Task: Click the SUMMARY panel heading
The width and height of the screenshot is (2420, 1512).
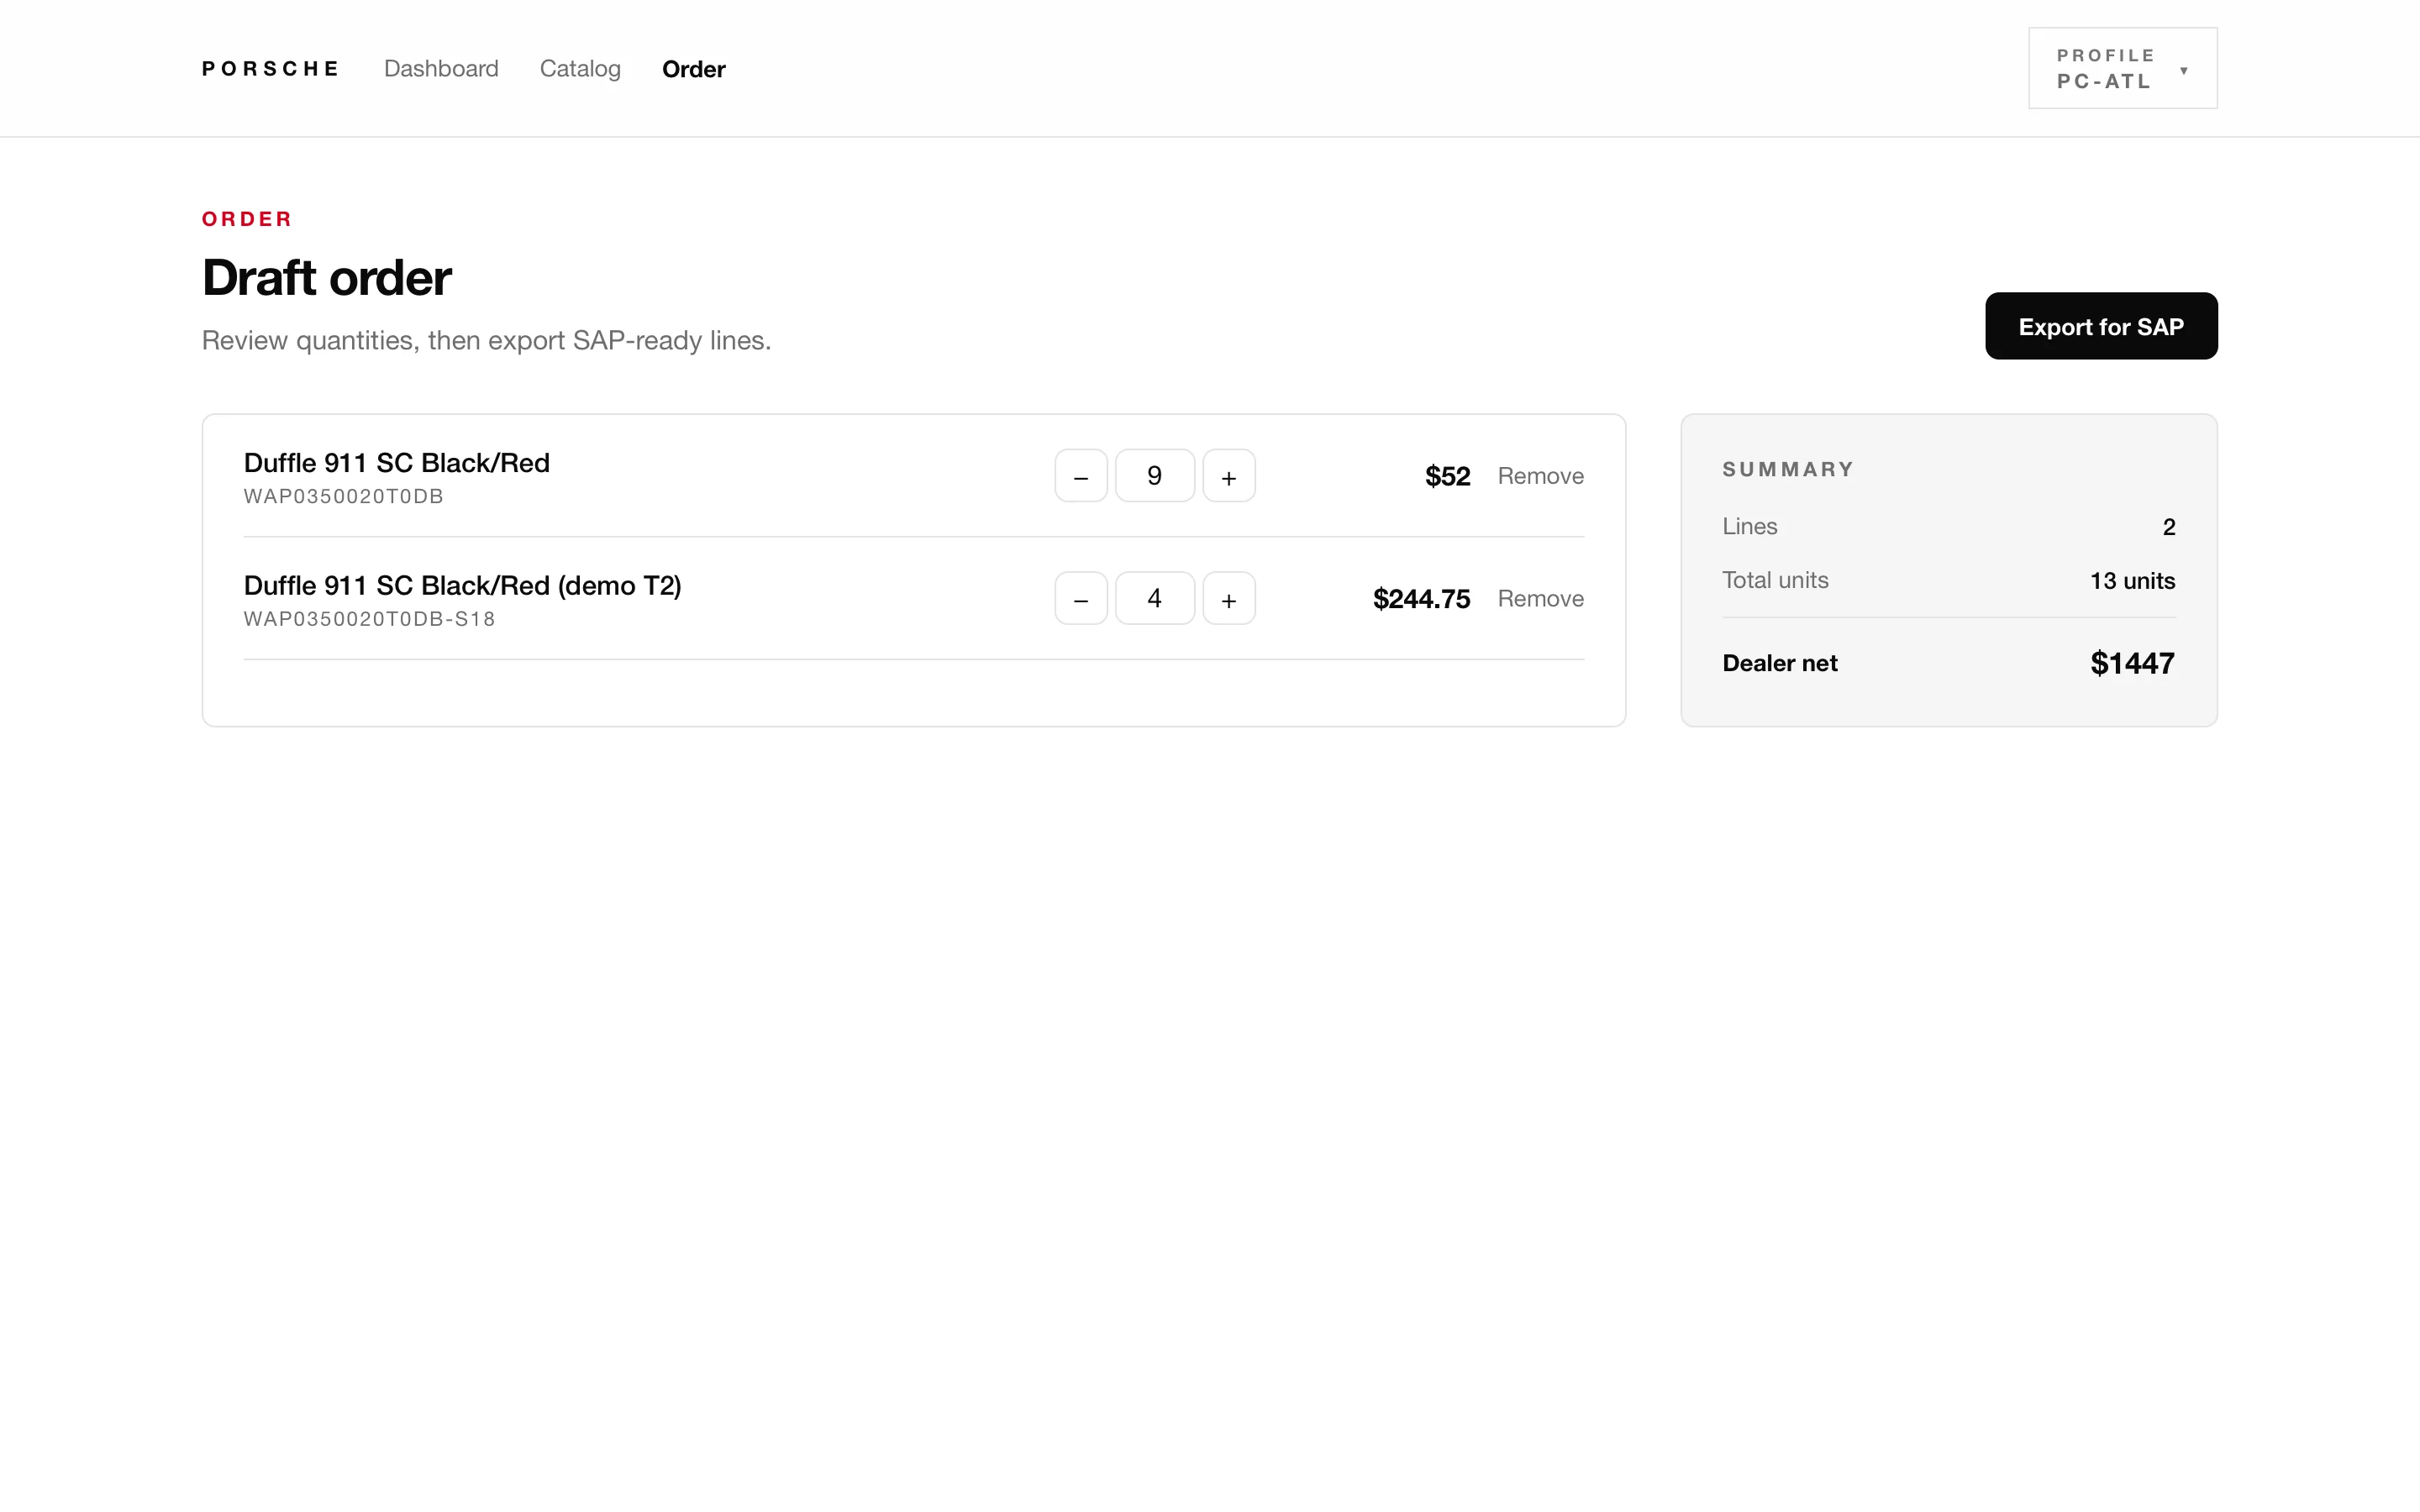Action: (1787, 469)
